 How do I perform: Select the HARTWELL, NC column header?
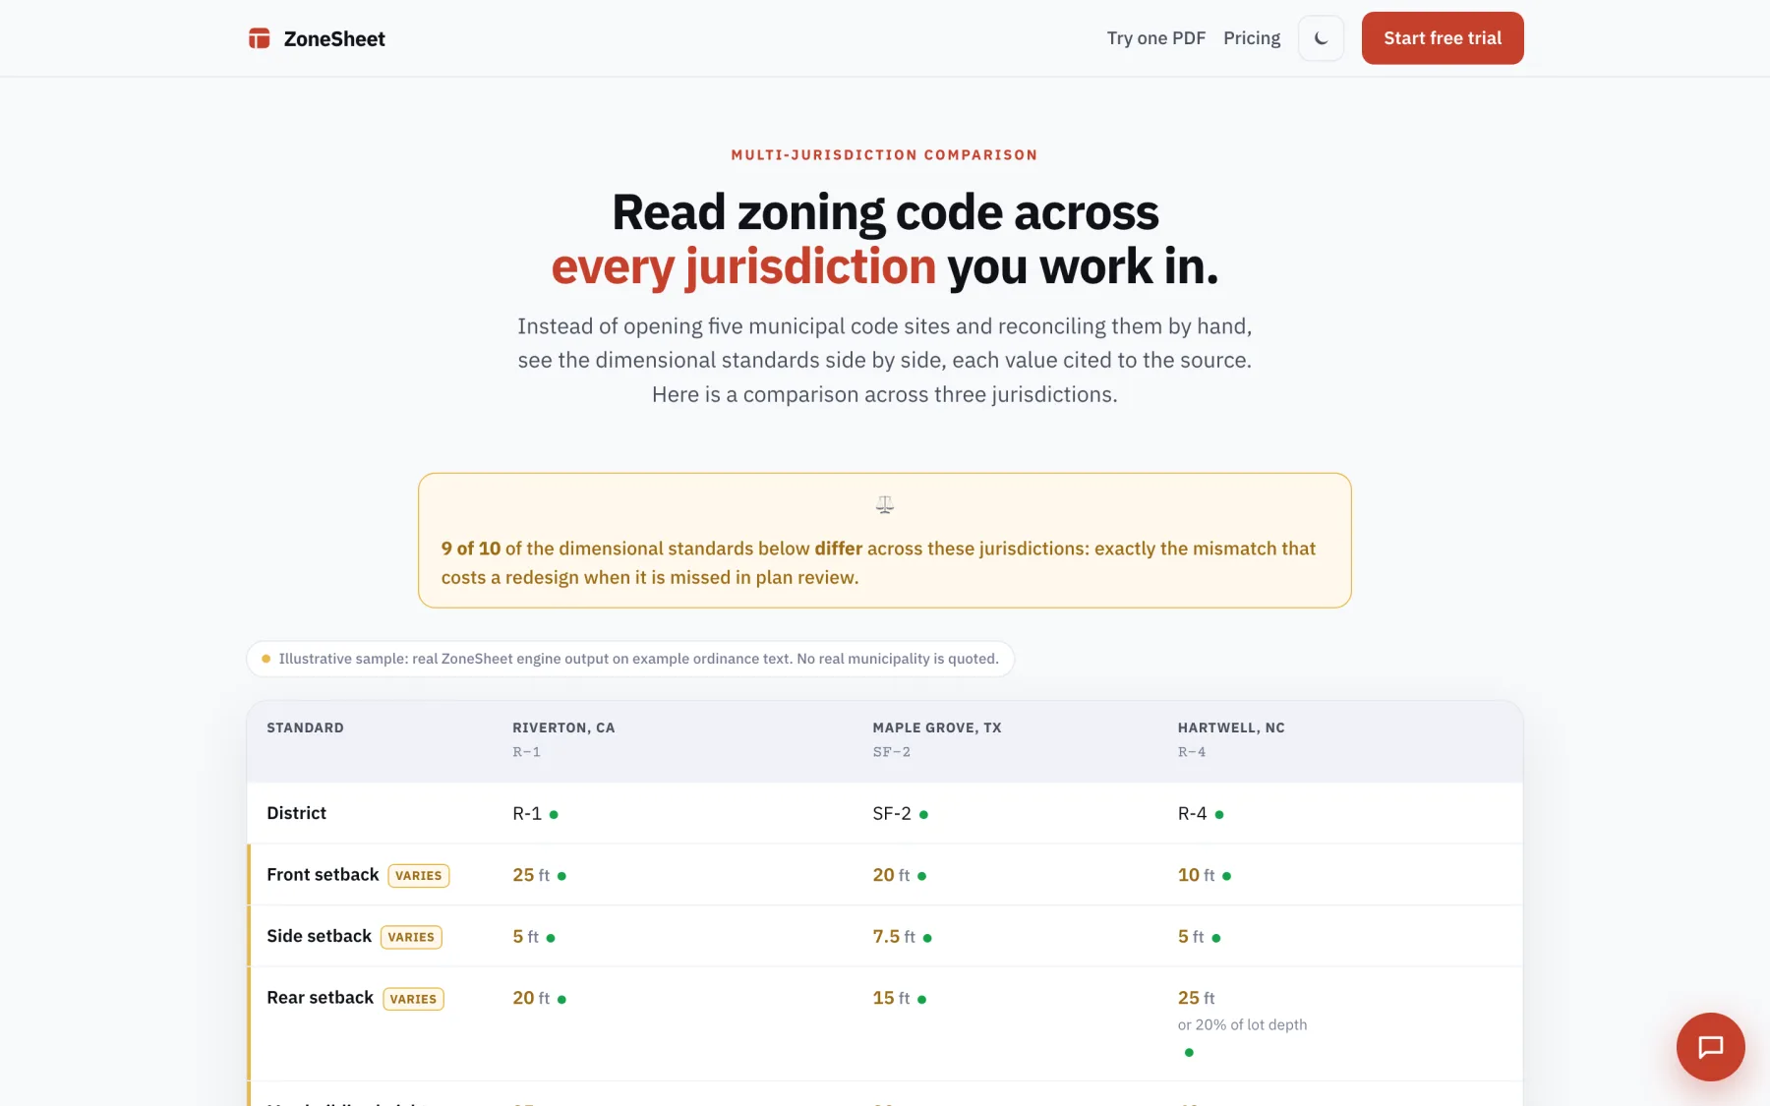(1231, 728)
